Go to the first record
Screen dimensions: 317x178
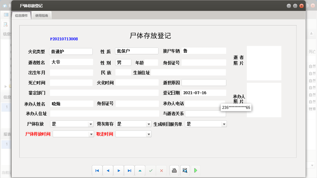point(97,171)
